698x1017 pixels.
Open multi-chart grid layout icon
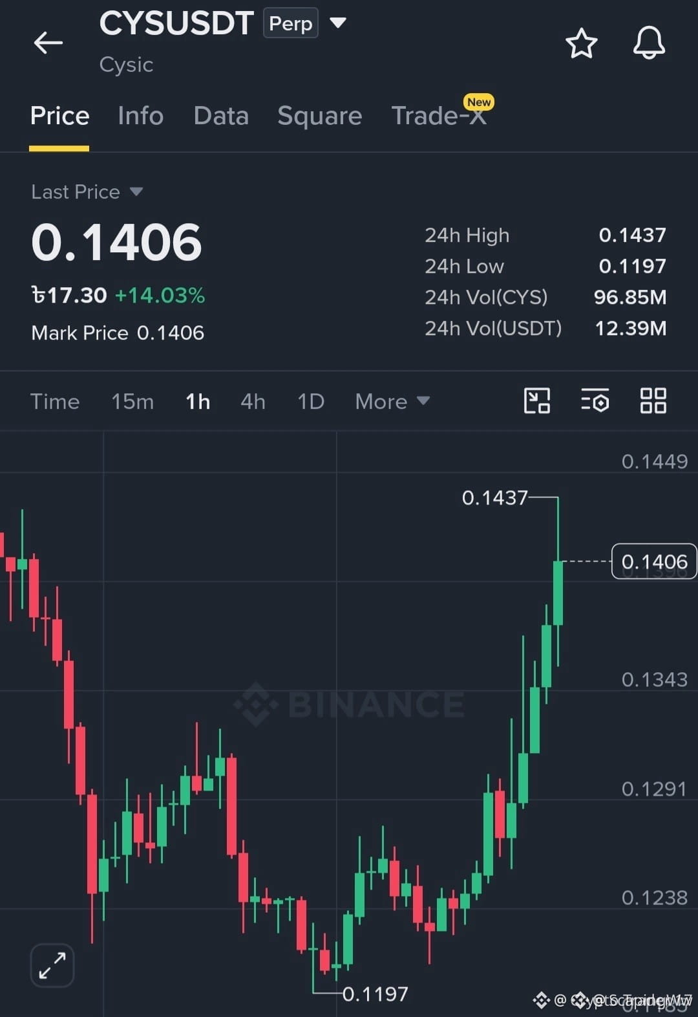tap(653, 400)
